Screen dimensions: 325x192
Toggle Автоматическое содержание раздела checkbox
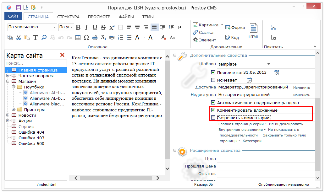tap(213, 102)
